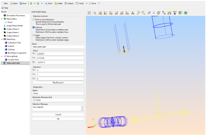Image resolution: width=206 pixels, height=135 pixels.
Task: Click the Name input field
Action: (x=58, y=47)
